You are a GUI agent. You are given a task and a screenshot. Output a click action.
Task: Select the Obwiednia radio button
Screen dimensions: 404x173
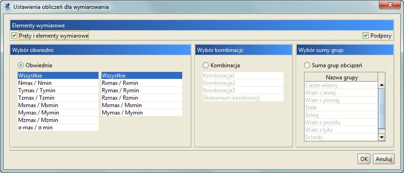tap(20, 65)
